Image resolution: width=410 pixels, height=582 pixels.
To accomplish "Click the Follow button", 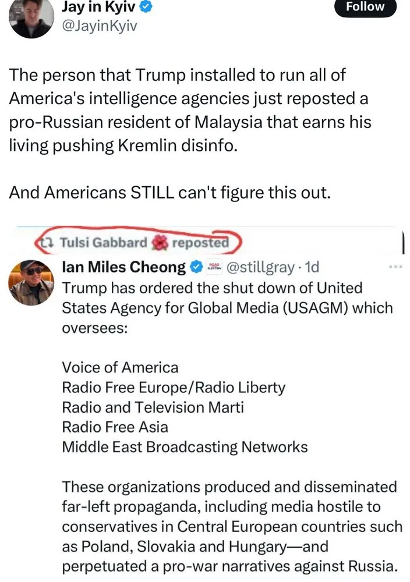I will [x=365, y=7].
